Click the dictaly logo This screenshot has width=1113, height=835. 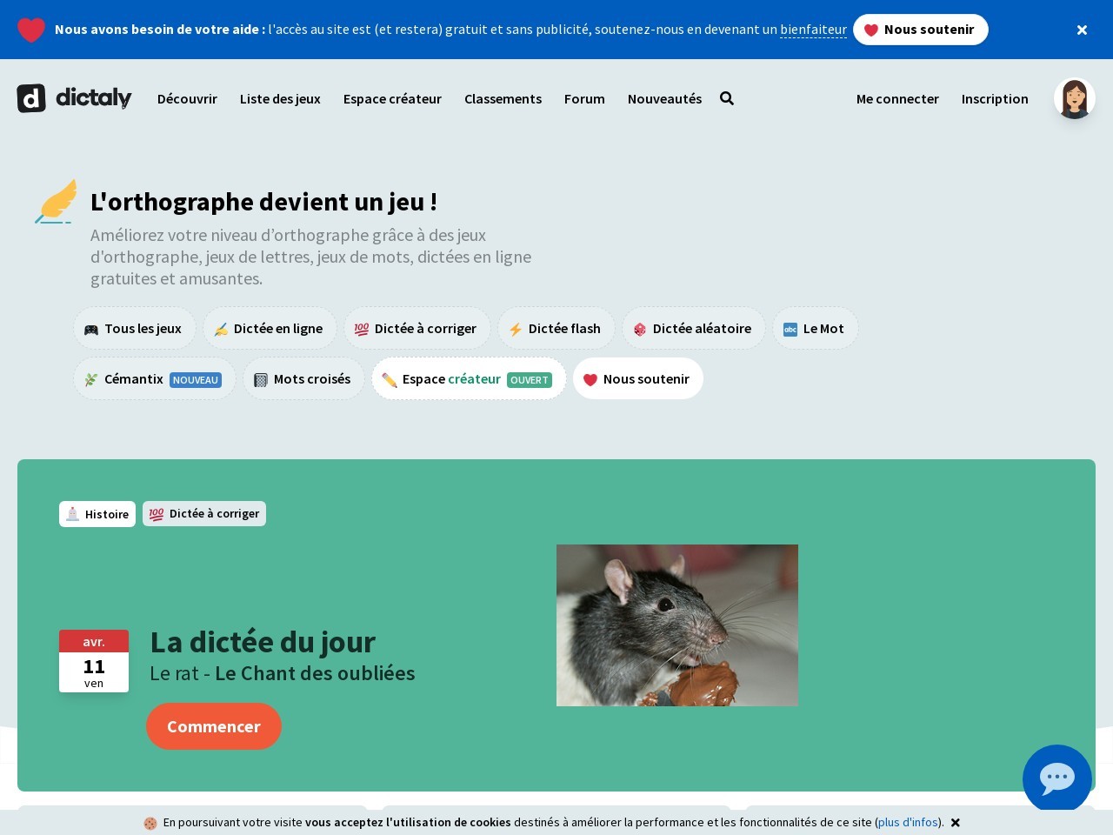tap(75, 98)
